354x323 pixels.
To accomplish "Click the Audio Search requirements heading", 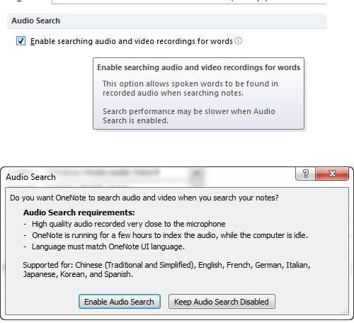I will 79,212.
